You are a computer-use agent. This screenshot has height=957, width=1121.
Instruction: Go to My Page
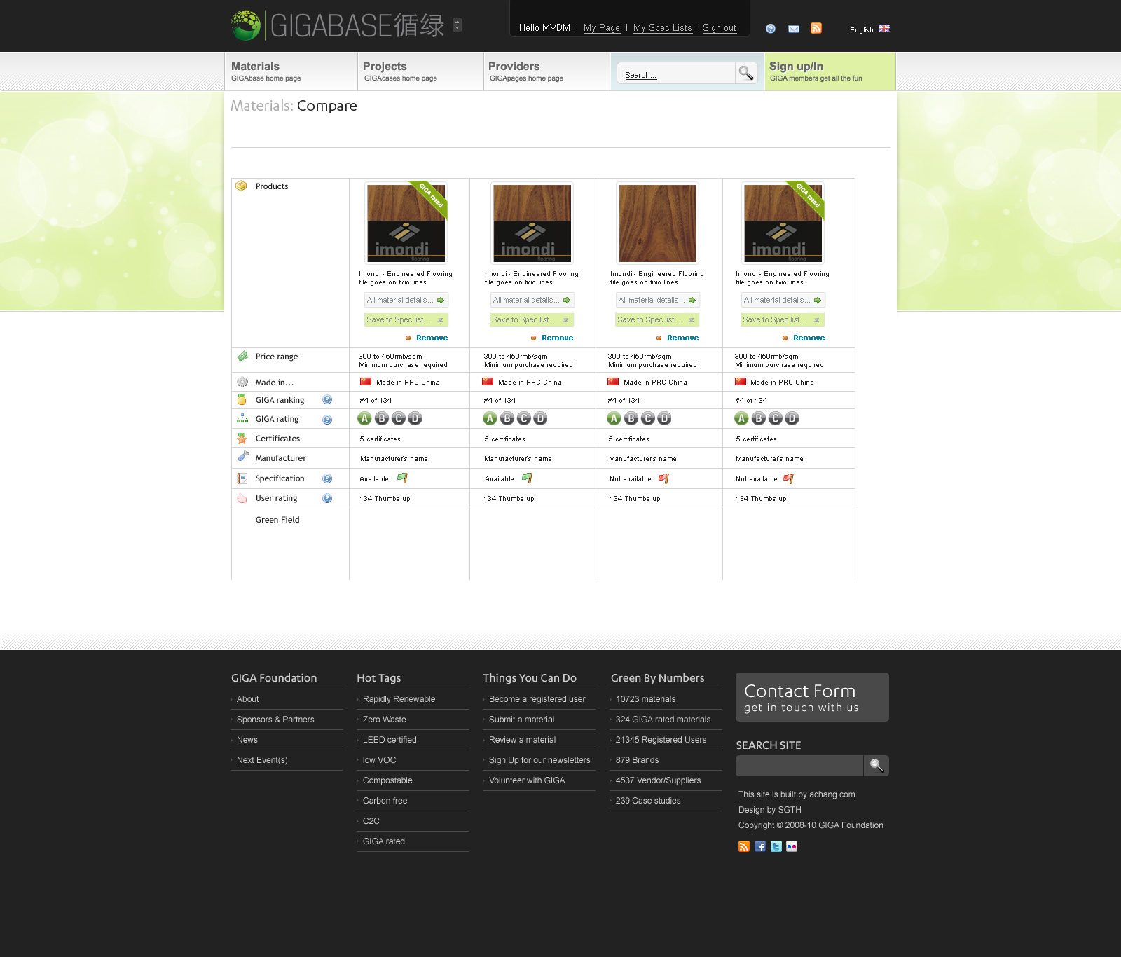pos(602,28)
